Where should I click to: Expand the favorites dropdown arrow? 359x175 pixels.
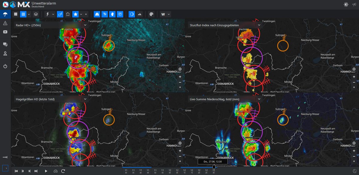[x=81, y=14]
